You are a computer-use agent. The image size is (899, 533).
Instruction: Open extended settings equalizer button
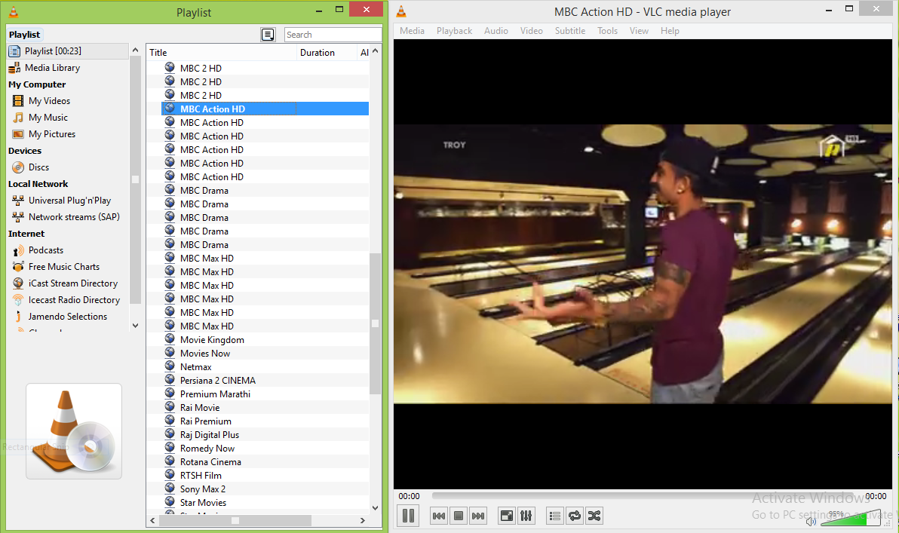526,516
